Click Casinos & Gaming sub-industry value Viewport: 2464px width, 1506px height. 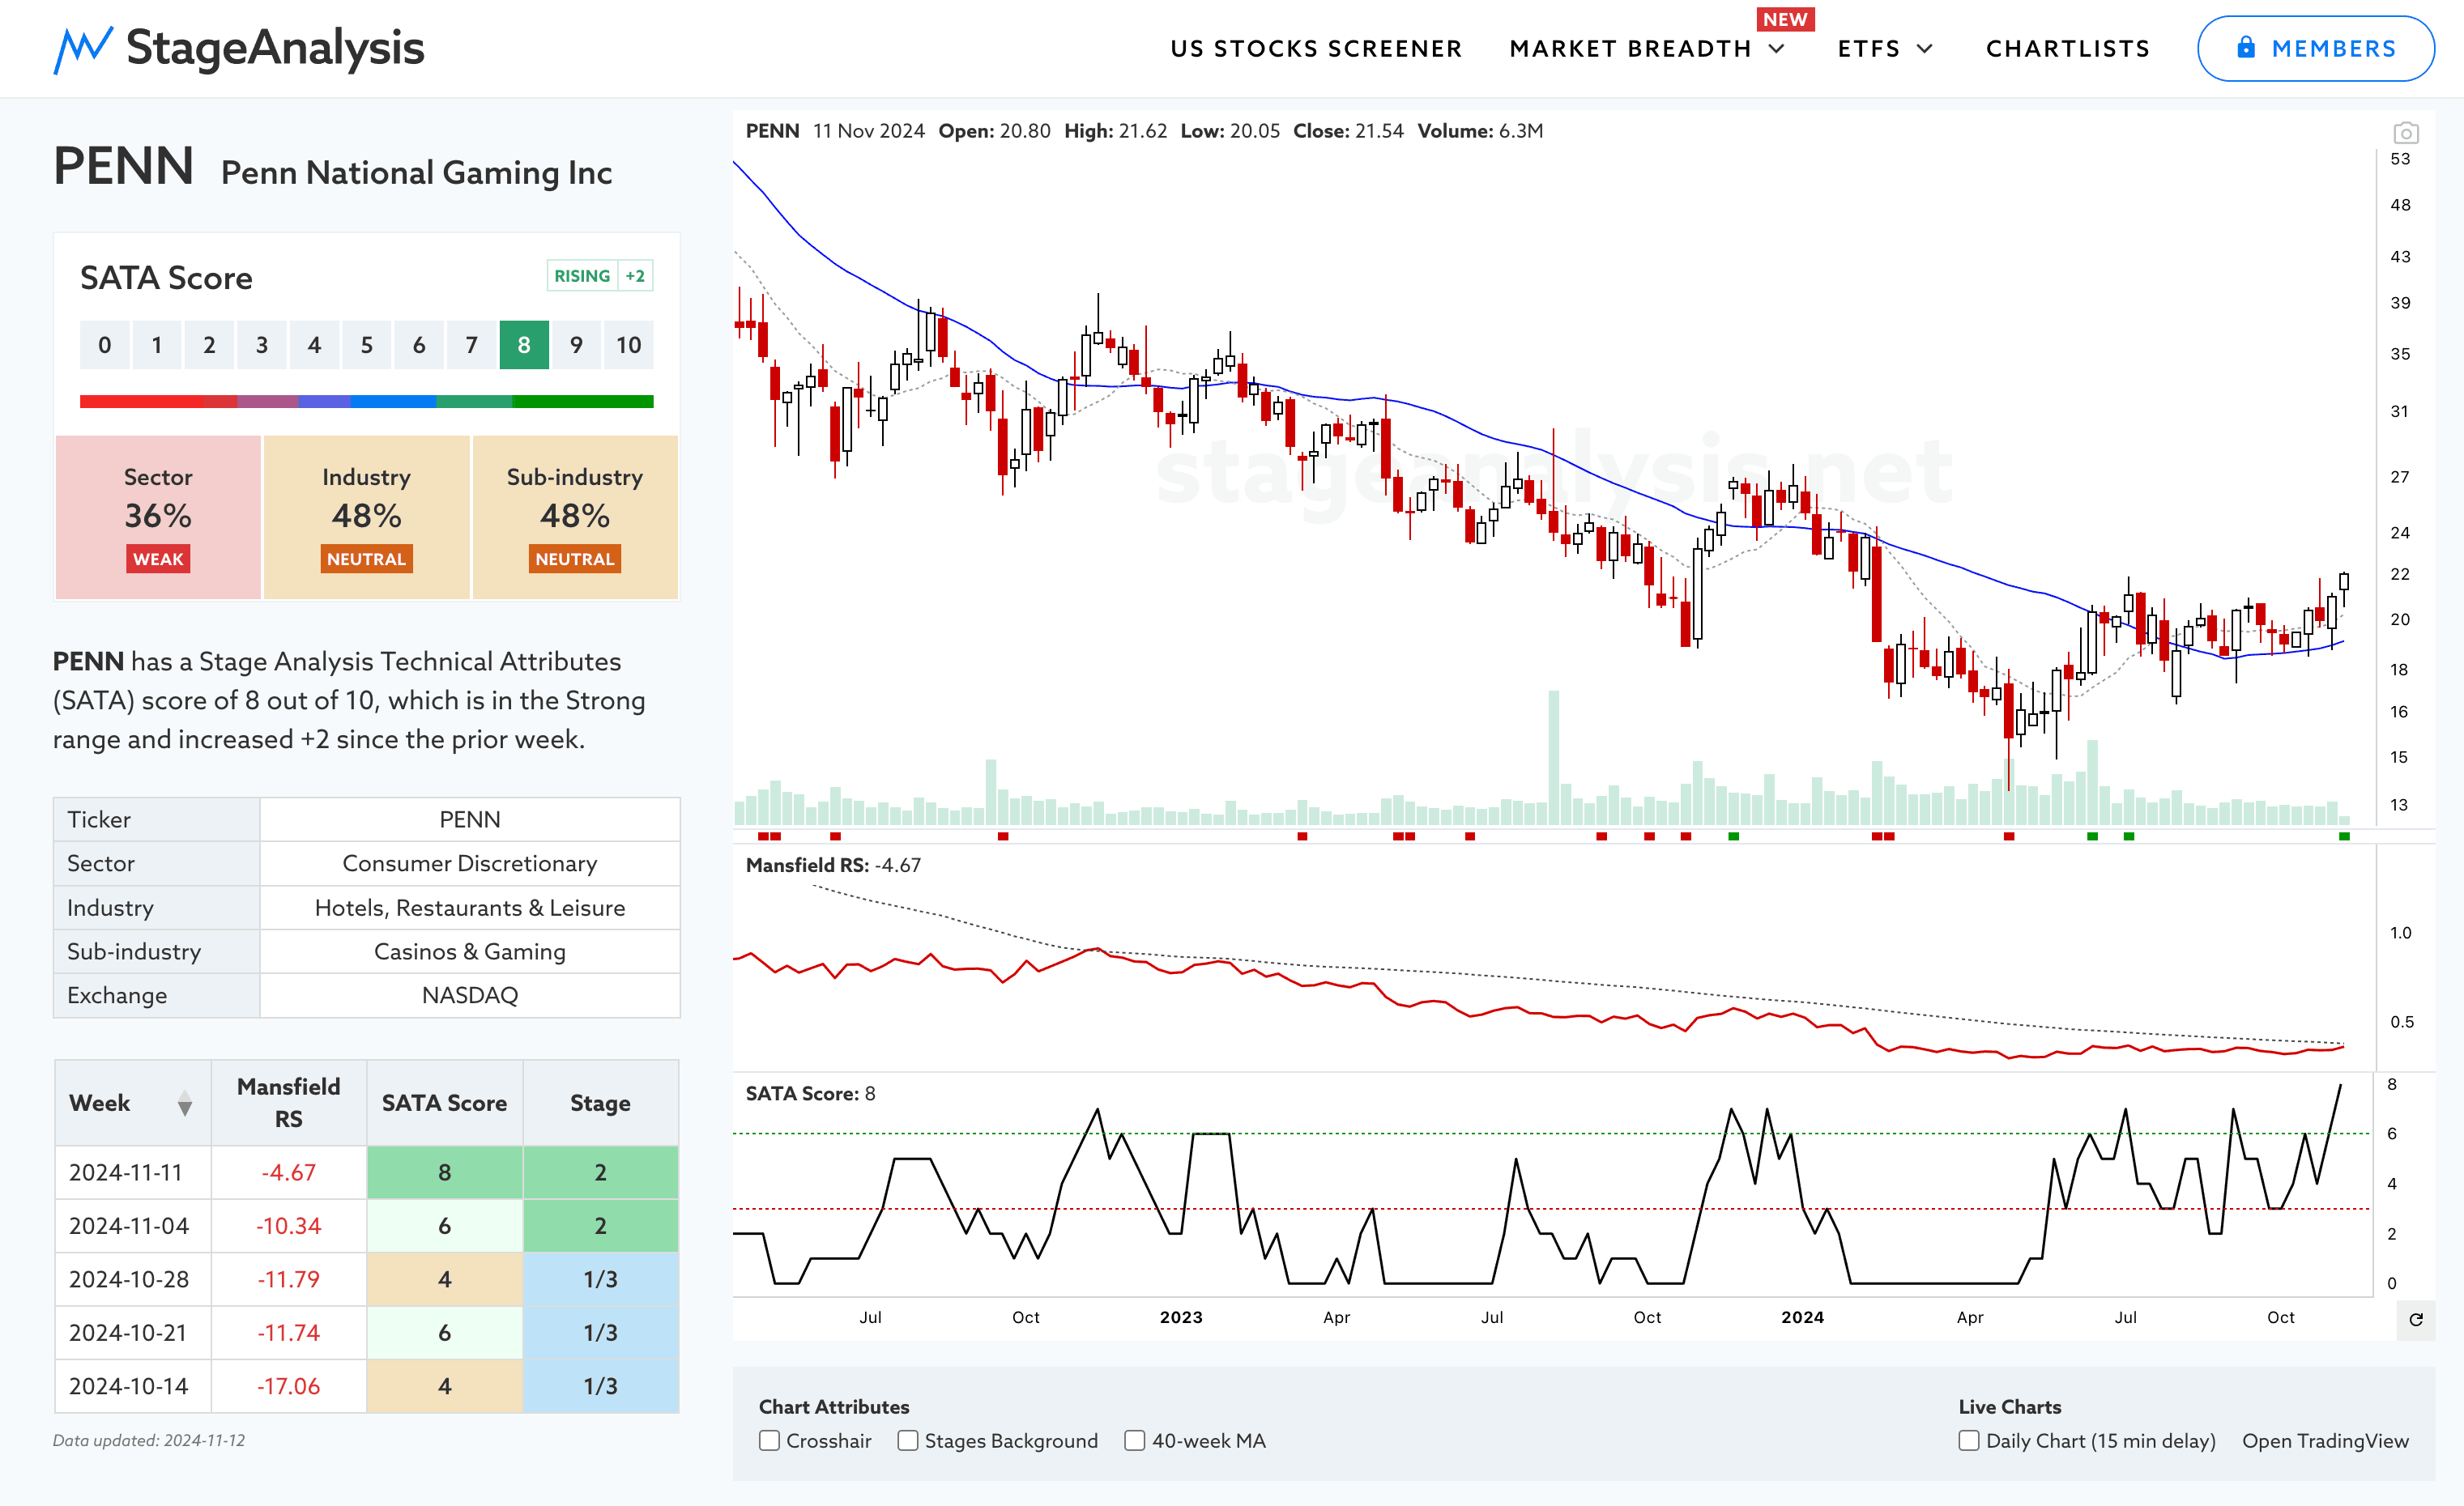(470, 951)
